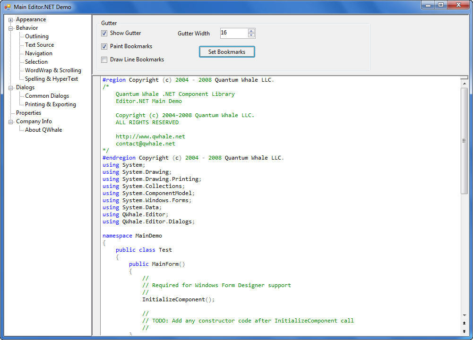Click 'using System.Windows.Forms;' line
This screenshot has height=340, width=473.
[147, 200]
